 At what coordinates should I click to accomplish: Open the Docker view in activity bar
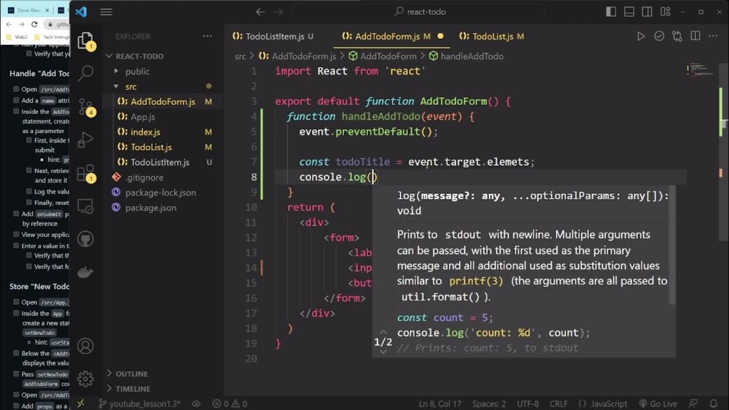point(86,272)
